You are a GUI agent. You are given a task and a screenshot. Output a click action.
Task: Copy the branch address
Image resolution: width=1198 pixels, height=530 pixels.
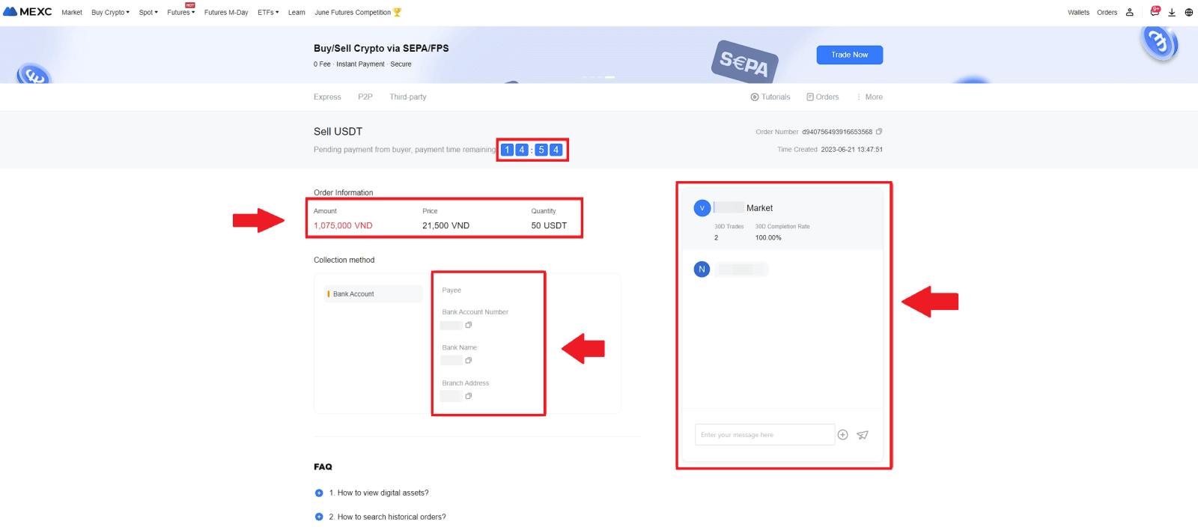pyautogui.click(x=469, y=396)
